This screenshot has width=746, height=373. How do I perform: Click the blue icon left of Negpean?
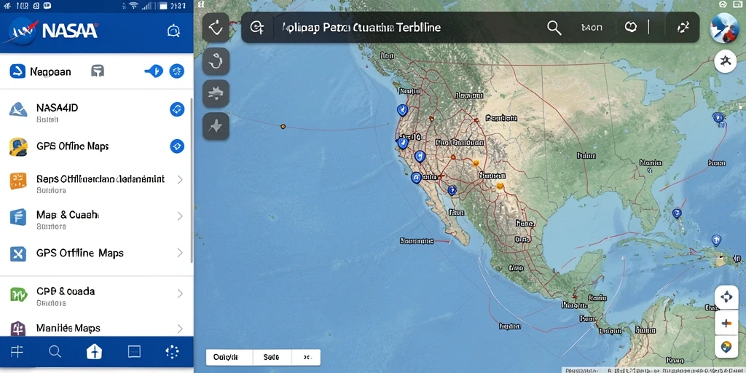pyautogui.click(x=17, y=71)
